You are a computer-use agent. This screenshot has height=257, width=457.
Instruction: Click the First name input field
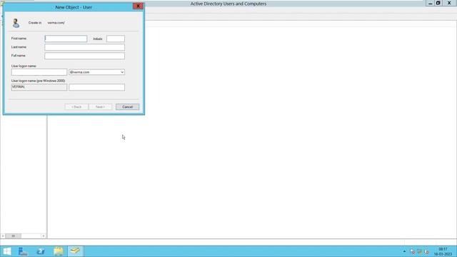click(66, 39)
